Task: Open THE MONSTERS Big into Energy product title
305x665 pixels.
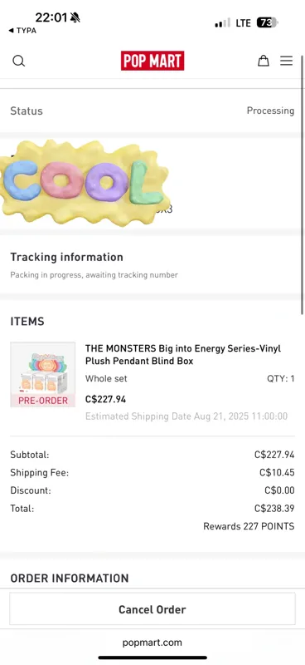Action: coord(183,355)
